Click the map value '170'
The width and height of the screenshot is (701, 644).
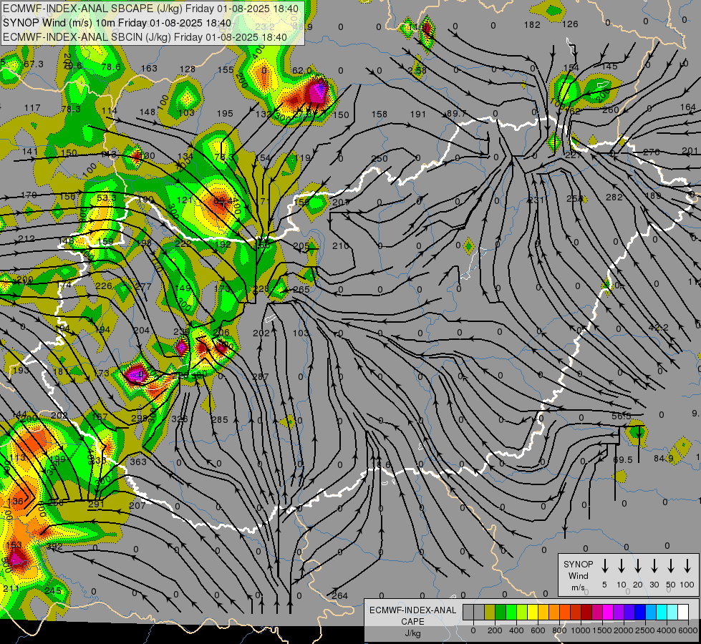29,195
